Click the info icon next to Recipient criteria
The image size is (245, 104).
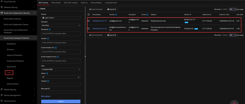[x=50, y=29]
